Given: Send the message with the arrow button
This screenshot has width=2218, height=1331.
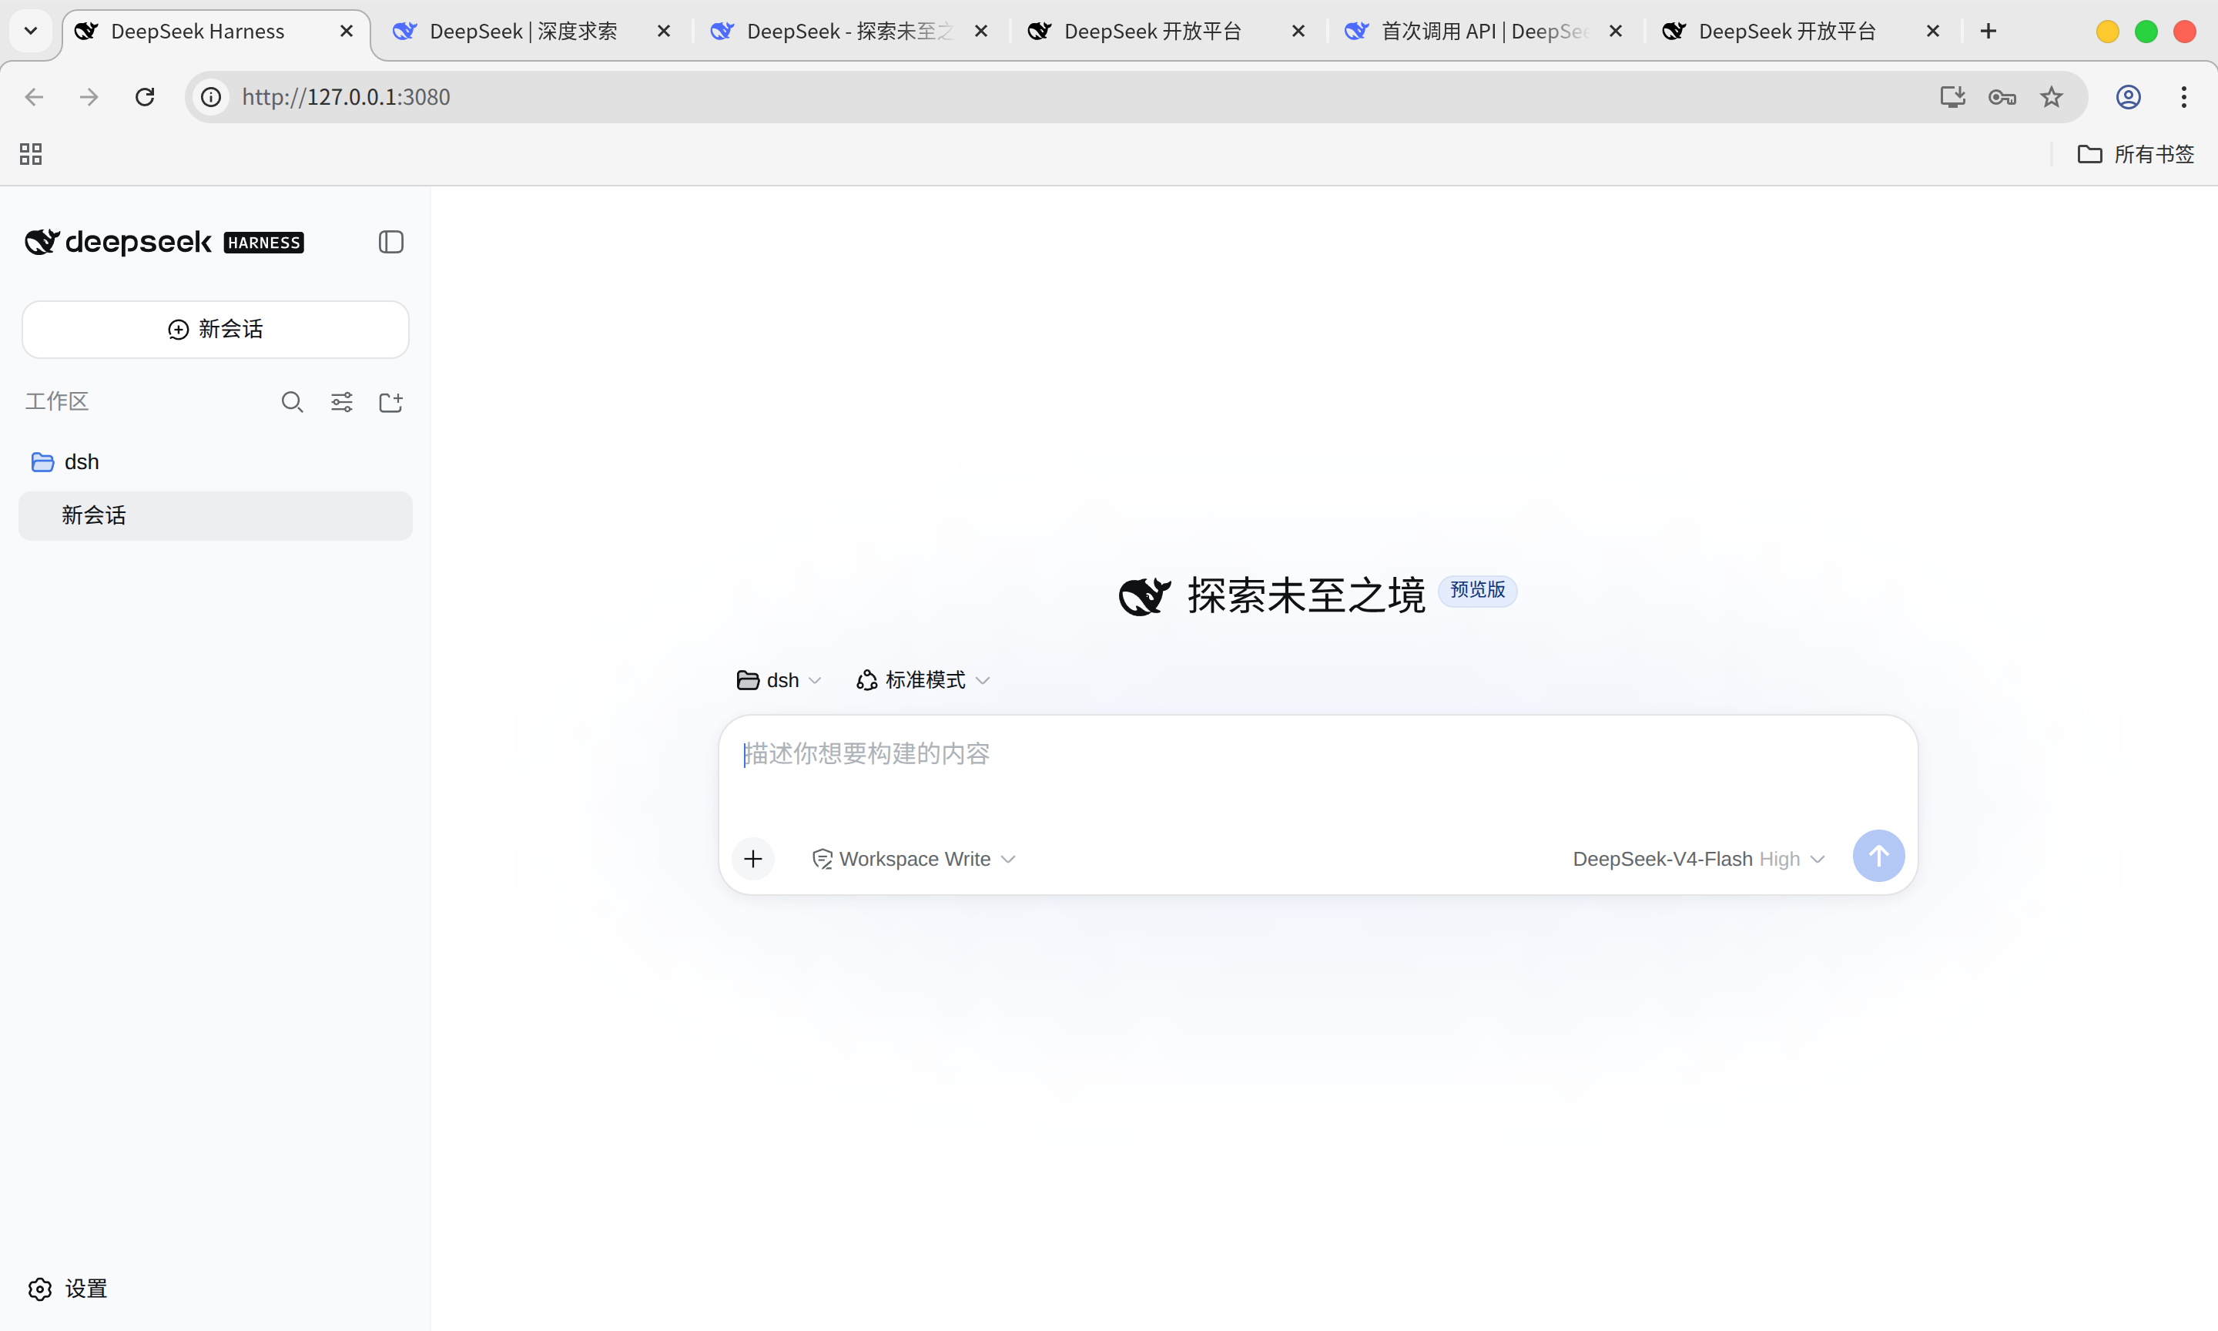Looking at the screenshot, I should (1878, 856).
